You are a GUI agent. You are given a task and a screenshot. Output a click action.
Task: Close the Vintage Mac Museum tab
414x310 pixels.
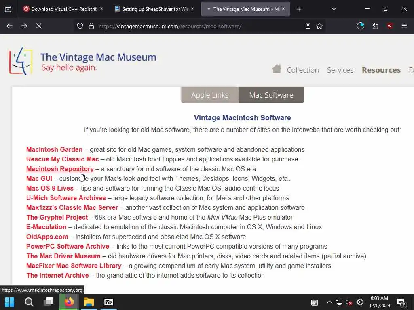click(283, 9)
